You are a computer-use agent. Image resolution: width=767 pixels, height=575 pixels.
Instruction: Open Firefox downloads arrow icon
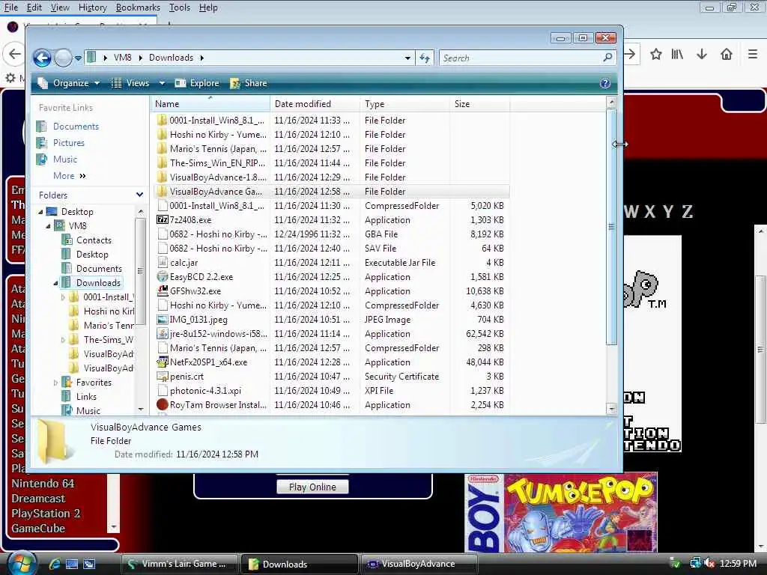point(702,54)
